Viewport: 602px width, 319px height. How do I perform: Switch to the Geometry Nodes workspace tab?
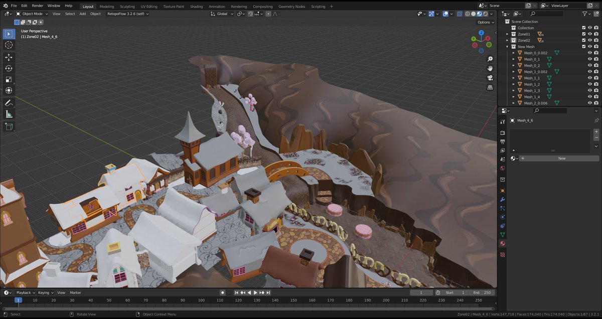pos(291,7)
